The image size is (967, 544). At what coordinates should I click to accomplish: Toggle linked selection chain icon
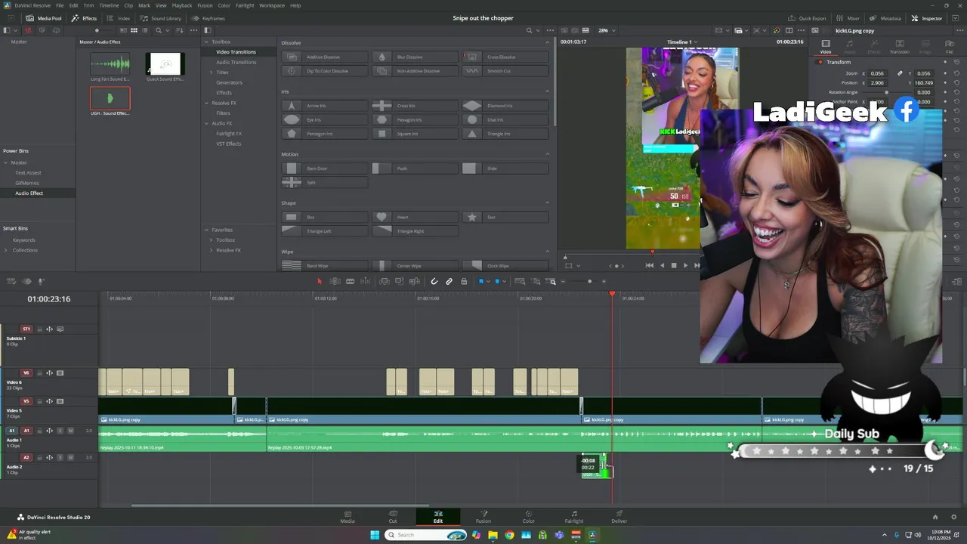(x=449, y=281)
